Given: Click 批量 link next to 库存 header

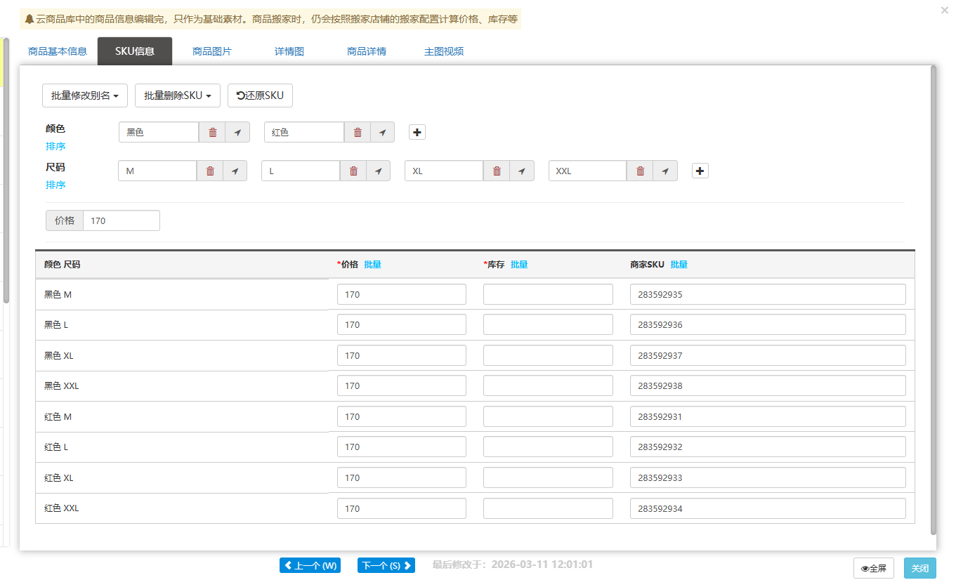Looking at the screenshot, I should [519, 265].
